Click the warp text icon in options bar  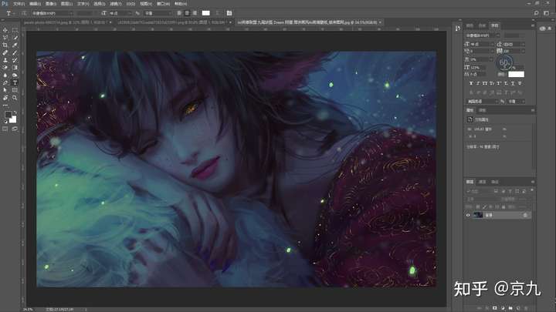218,13
